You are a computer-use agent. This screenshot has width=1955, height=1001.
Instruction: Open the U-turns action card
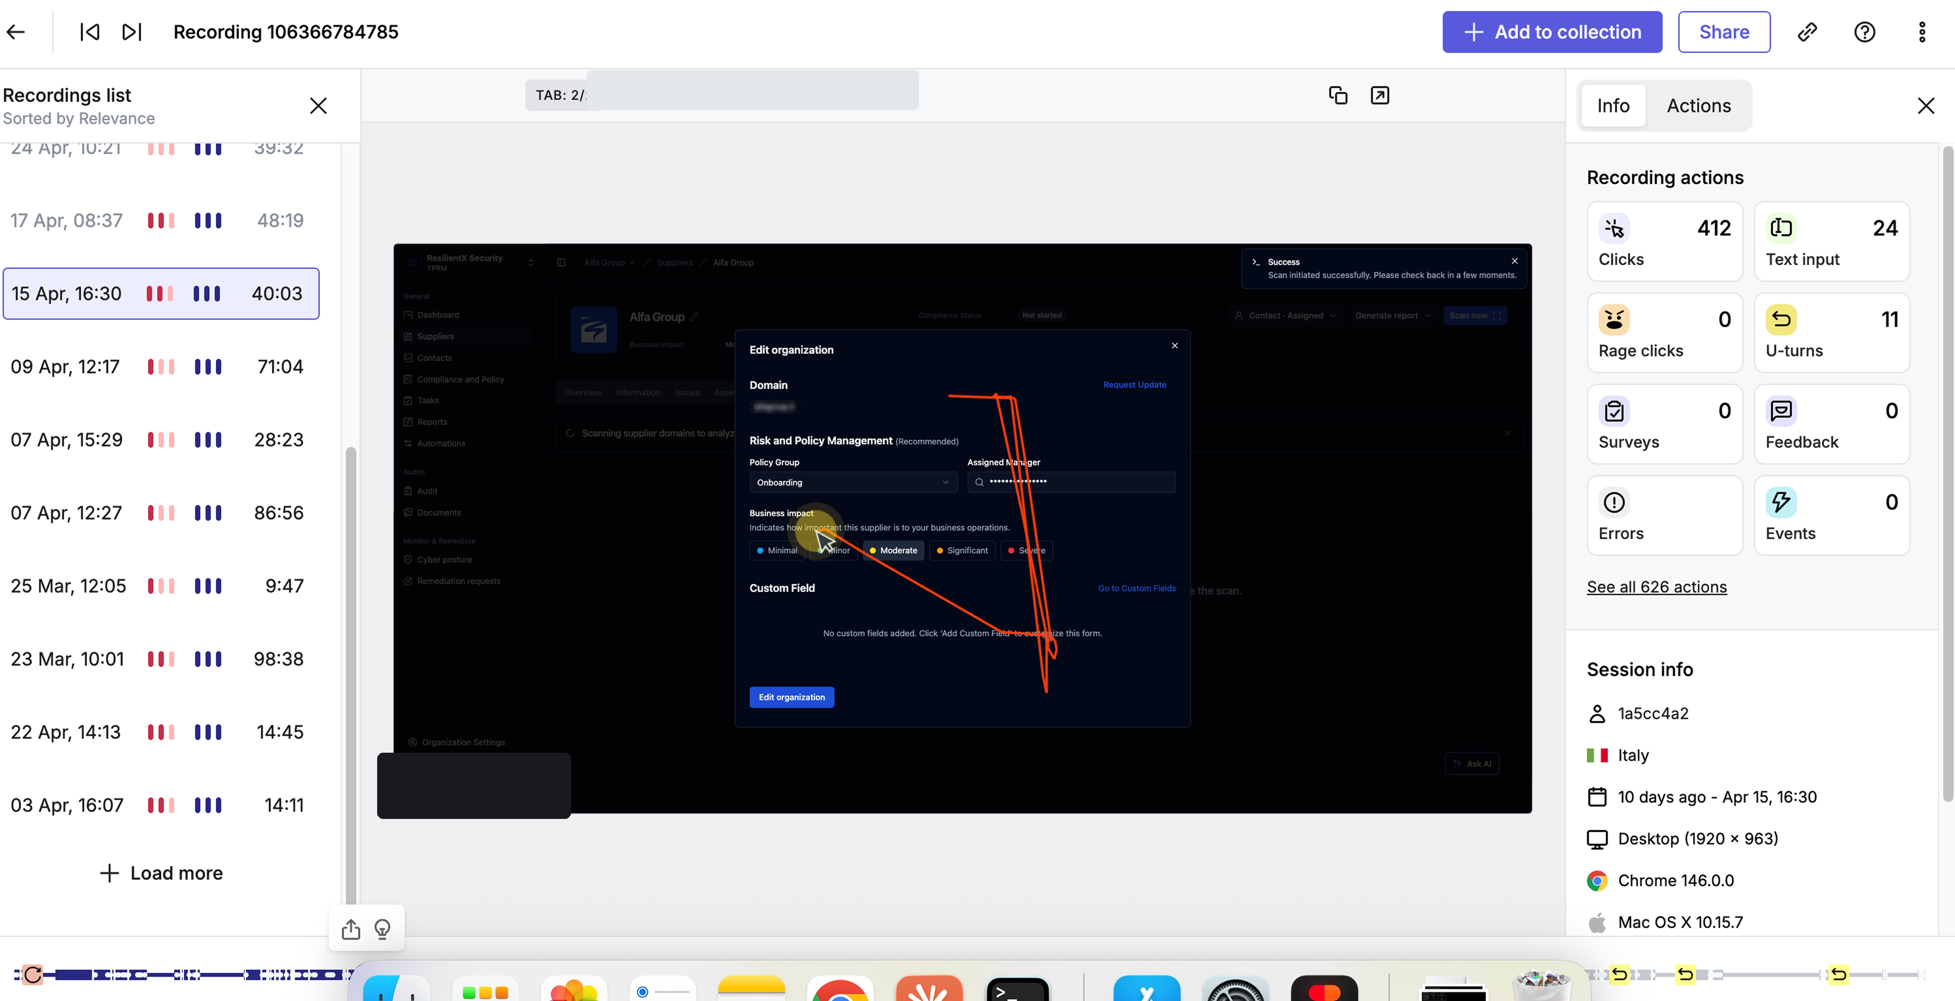(1831, 332)
